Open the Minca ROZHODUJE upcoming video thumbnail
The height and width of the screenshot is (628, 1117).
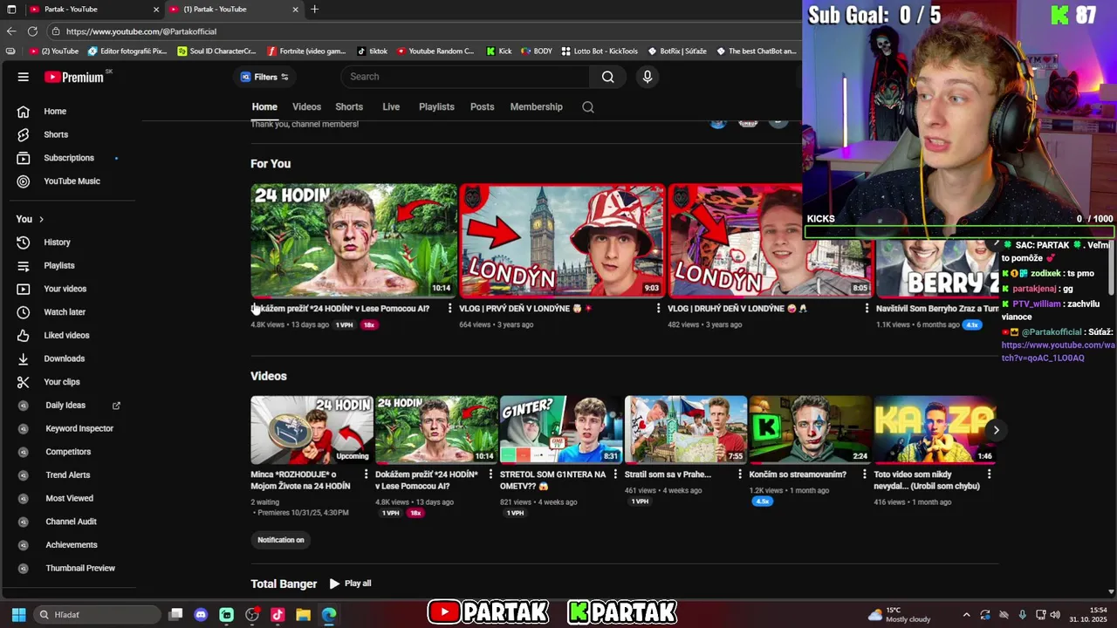(312, 430)
